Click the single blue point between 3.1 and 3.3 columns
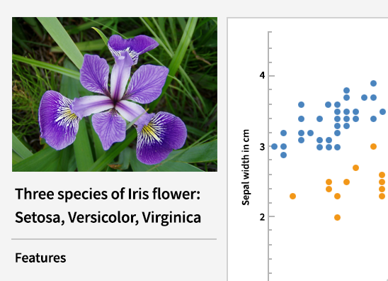This screenshot has height=281, width=388. click(x=310, y=133)
